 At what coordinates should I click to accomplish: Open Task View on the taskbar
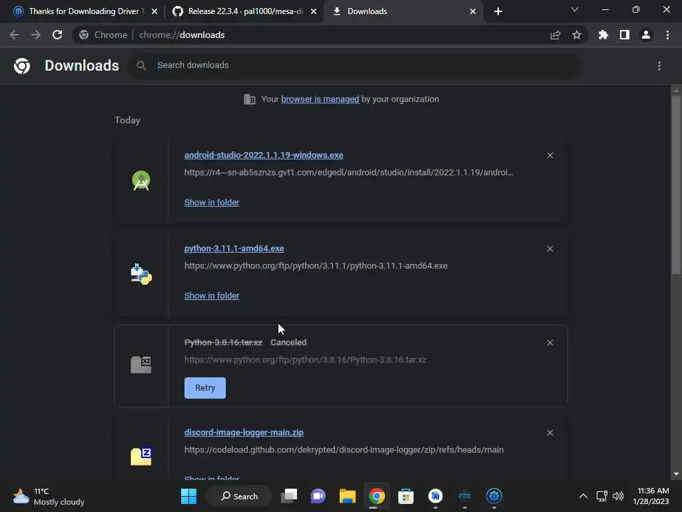pyautogui.click(x=289, y=496)
